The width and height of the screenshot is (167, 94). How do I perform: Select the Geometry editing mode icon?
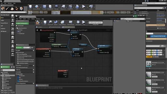point(21,9)
